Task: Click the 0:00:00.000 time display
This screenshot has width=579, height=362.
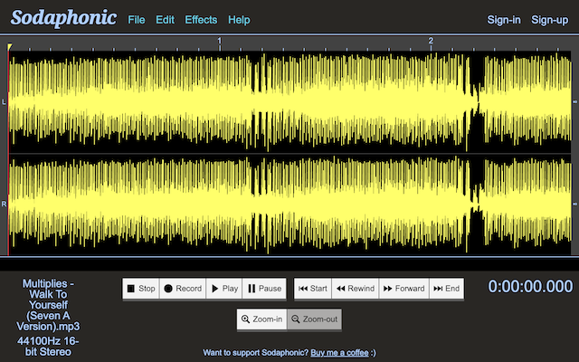Action: click(x=530, y=287)
